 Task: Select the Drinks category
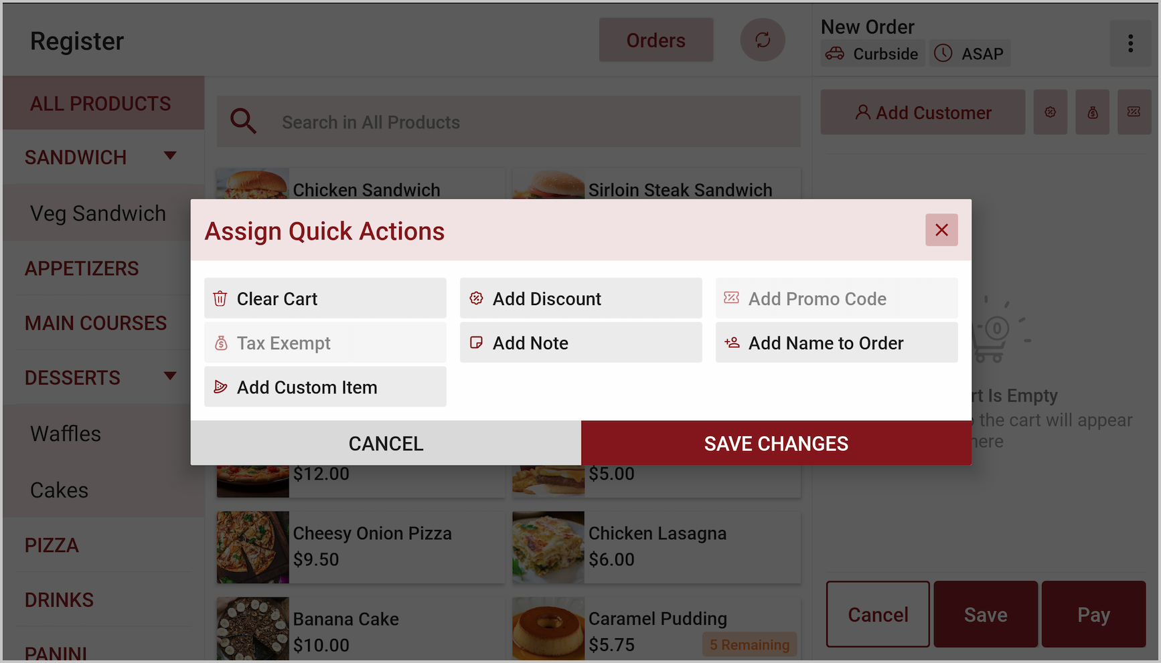click(x=59, y=600)
